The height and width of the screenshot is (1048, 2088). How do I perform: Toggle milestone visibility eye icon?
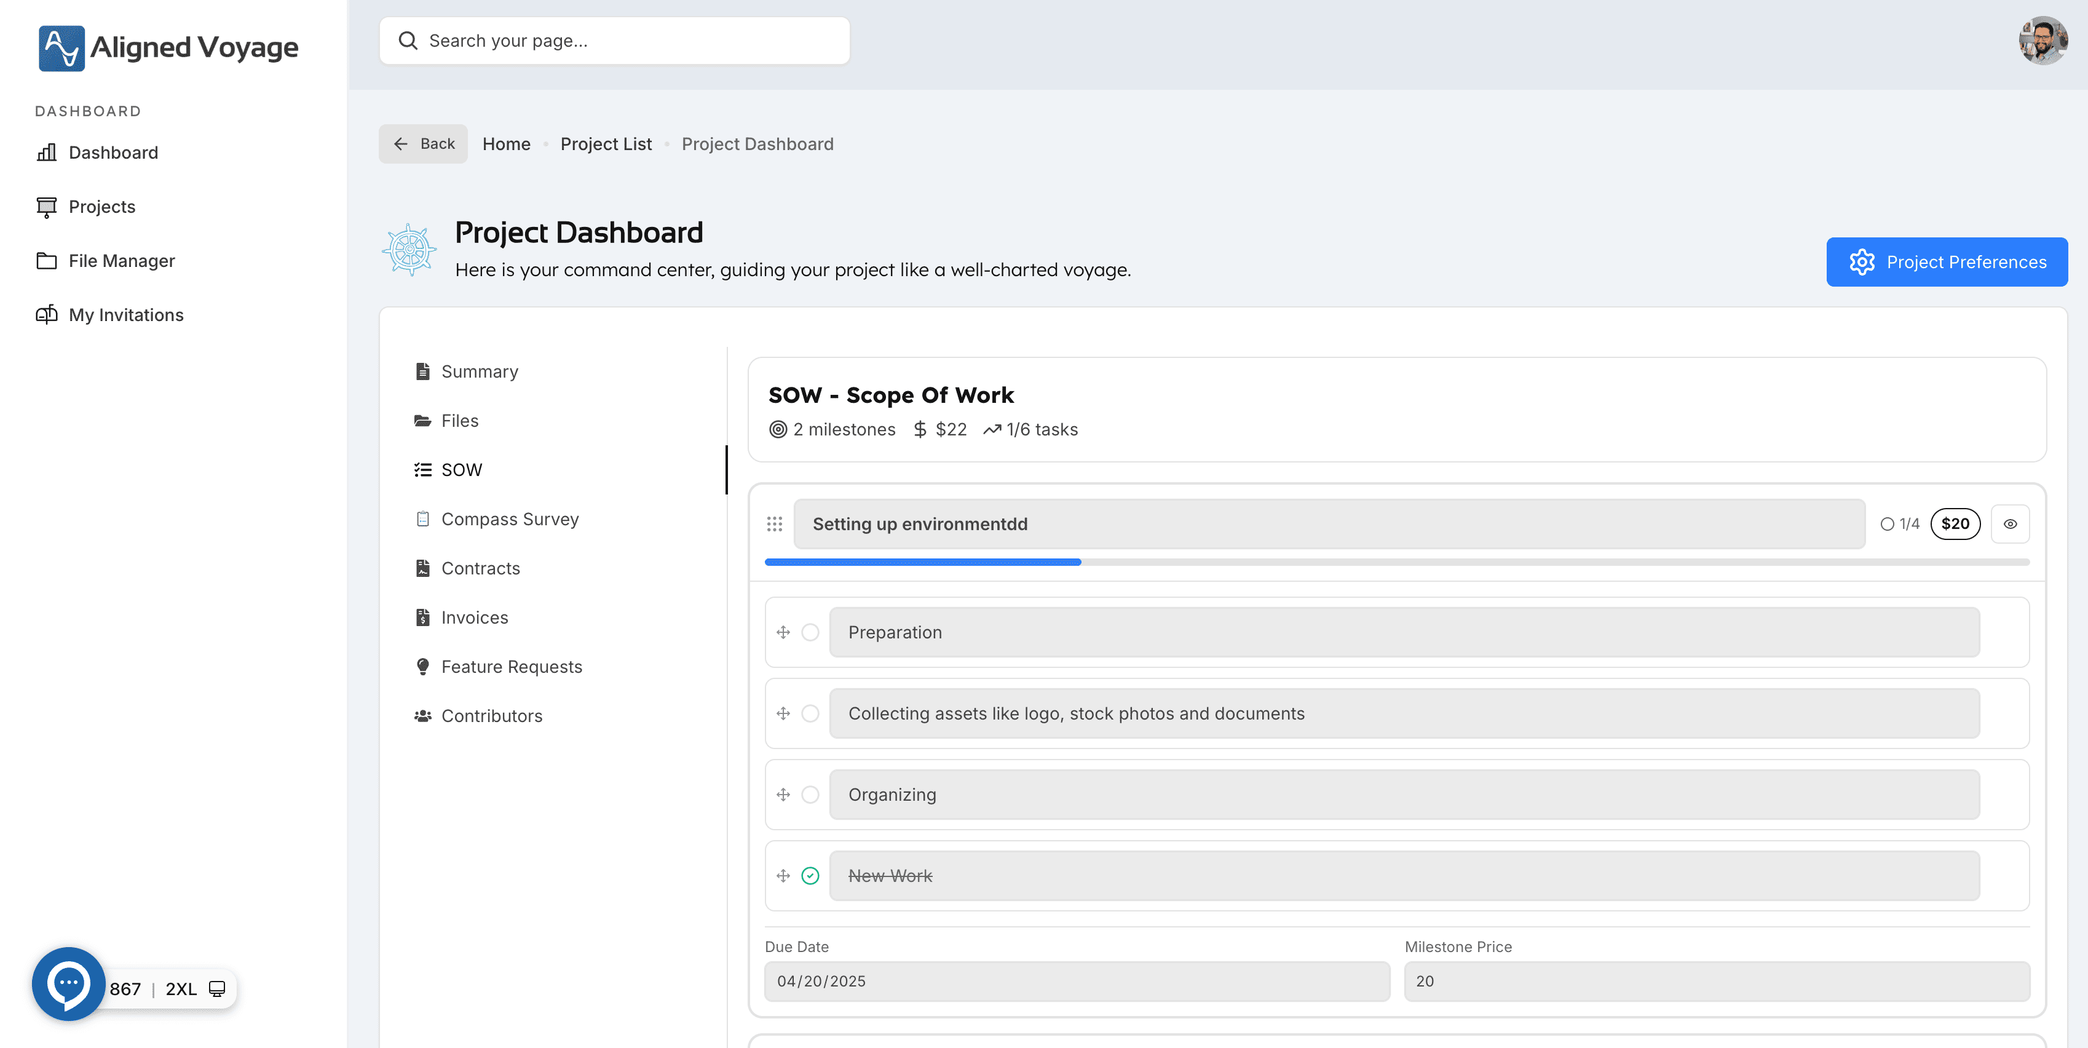click(x=2010, y=525)
